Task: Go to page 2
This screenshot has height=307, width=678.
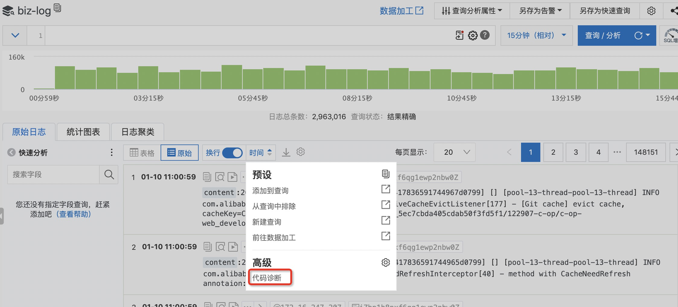Action: point(553,152)
